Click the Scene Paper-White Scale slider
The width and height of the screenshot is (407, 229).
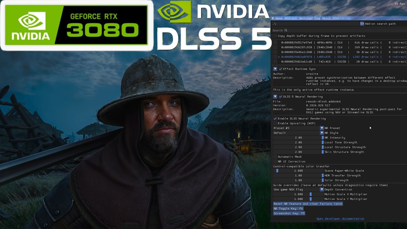[x=298, y=171]
